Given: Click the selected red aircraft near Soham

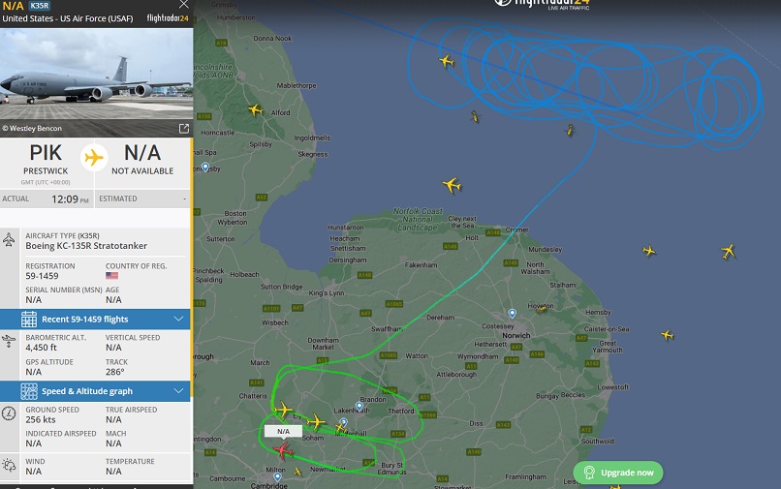Looking at the screenshot, I should pos(283,450).
